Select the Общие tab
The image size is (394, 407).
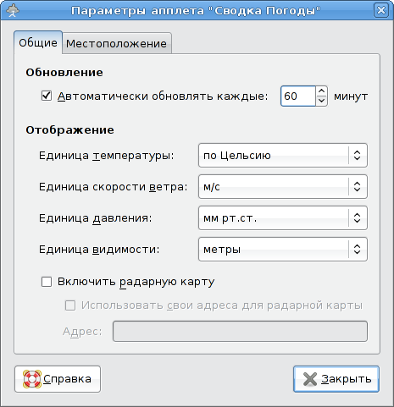coord(38,42)
